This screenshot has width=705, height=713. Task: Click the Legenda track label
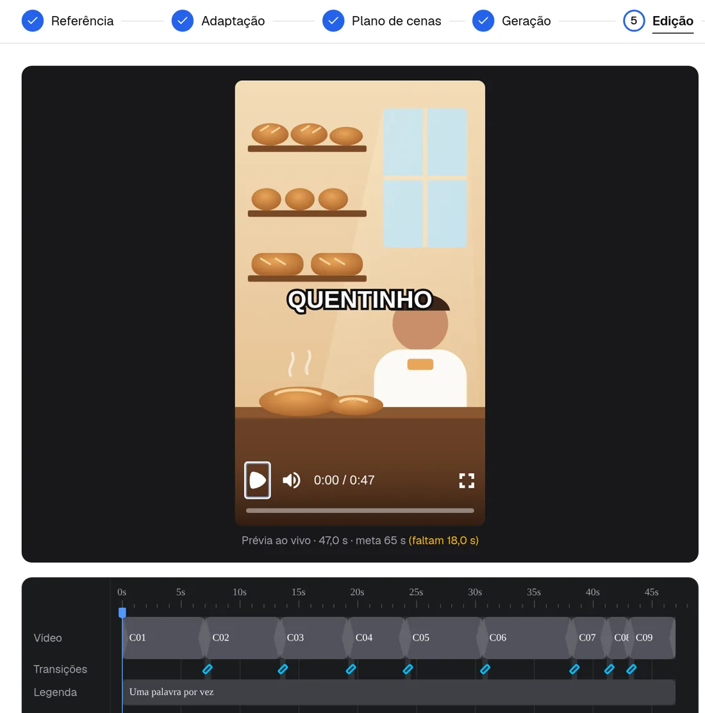55,692
